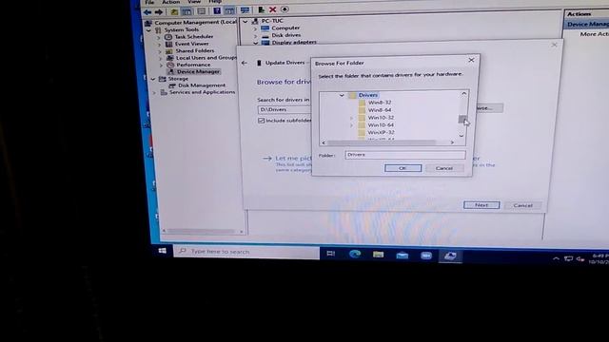Image resolution: width=609 pixels, height=342 pixels.
Task: Click the volume icon in system tray
Action: tap(580, 259)
